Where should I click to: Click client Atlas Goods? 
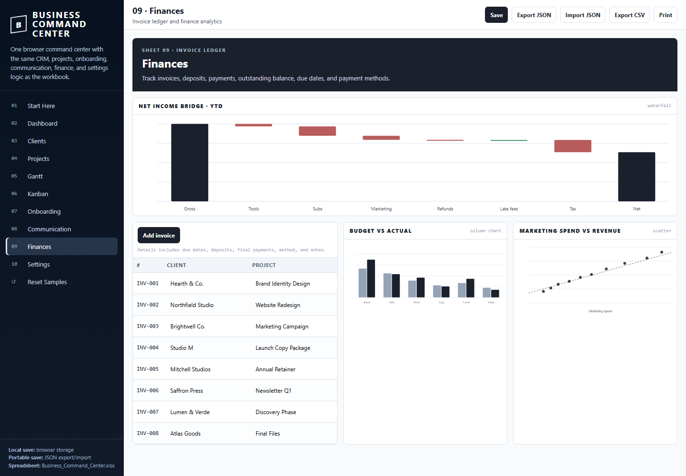pos(185,433)
